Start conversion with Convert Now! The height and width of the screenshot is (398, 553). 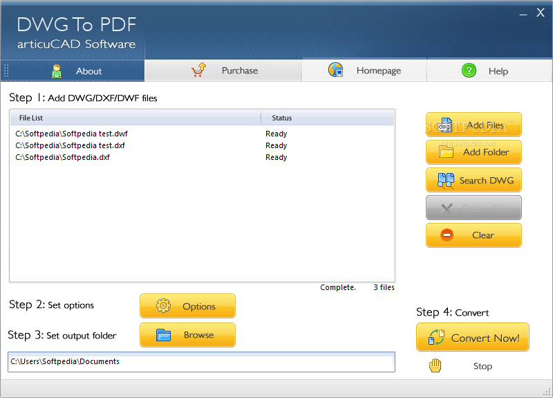coord(473,337)
